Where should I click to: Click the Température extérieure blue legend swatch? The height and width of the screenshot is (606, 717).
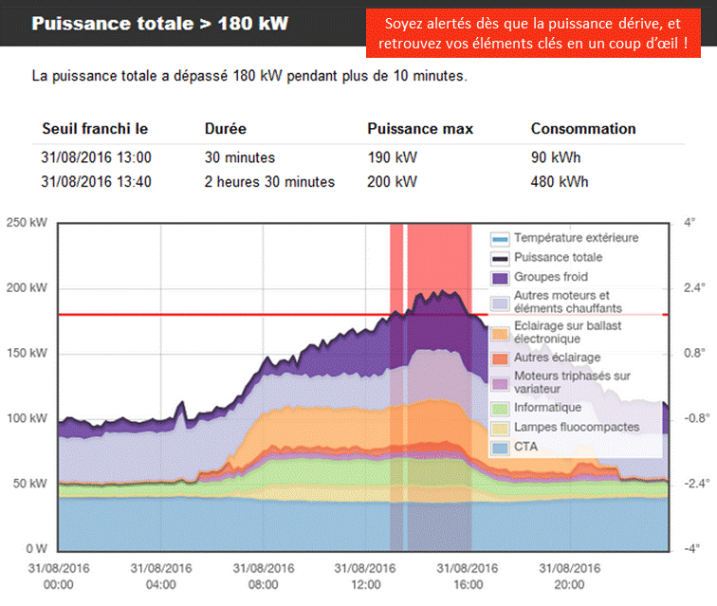(500, 238)
